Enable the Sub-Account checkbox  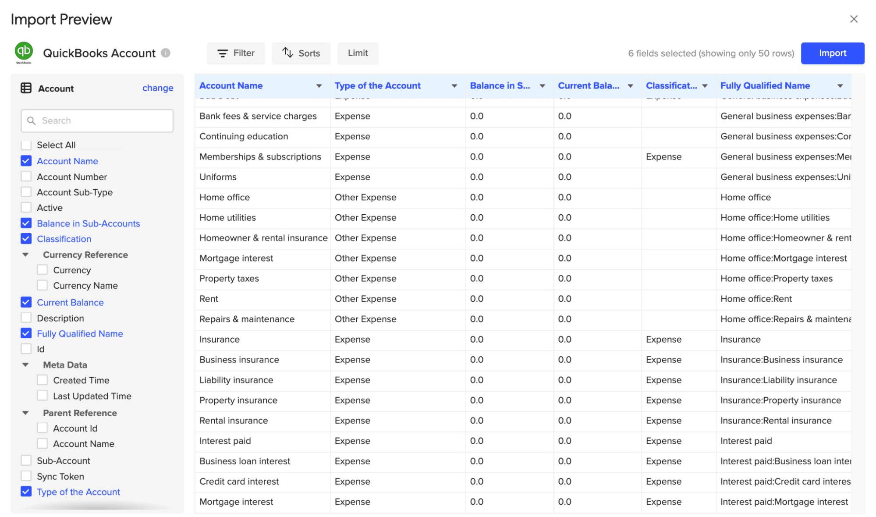tap(26, 460)
